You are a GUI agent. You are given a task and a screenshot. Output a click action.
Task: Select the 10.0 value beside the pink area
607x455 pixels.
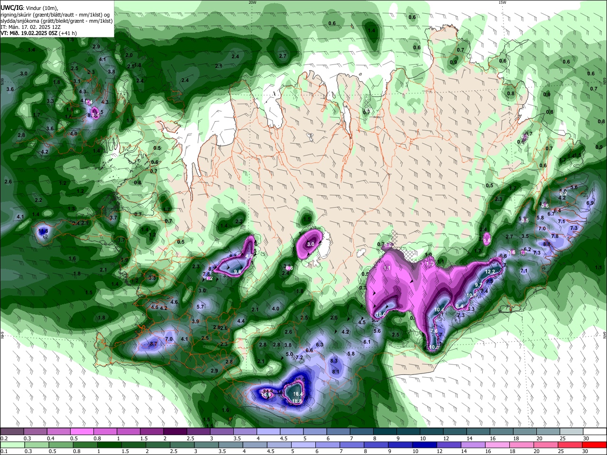(x=381, y=314)
